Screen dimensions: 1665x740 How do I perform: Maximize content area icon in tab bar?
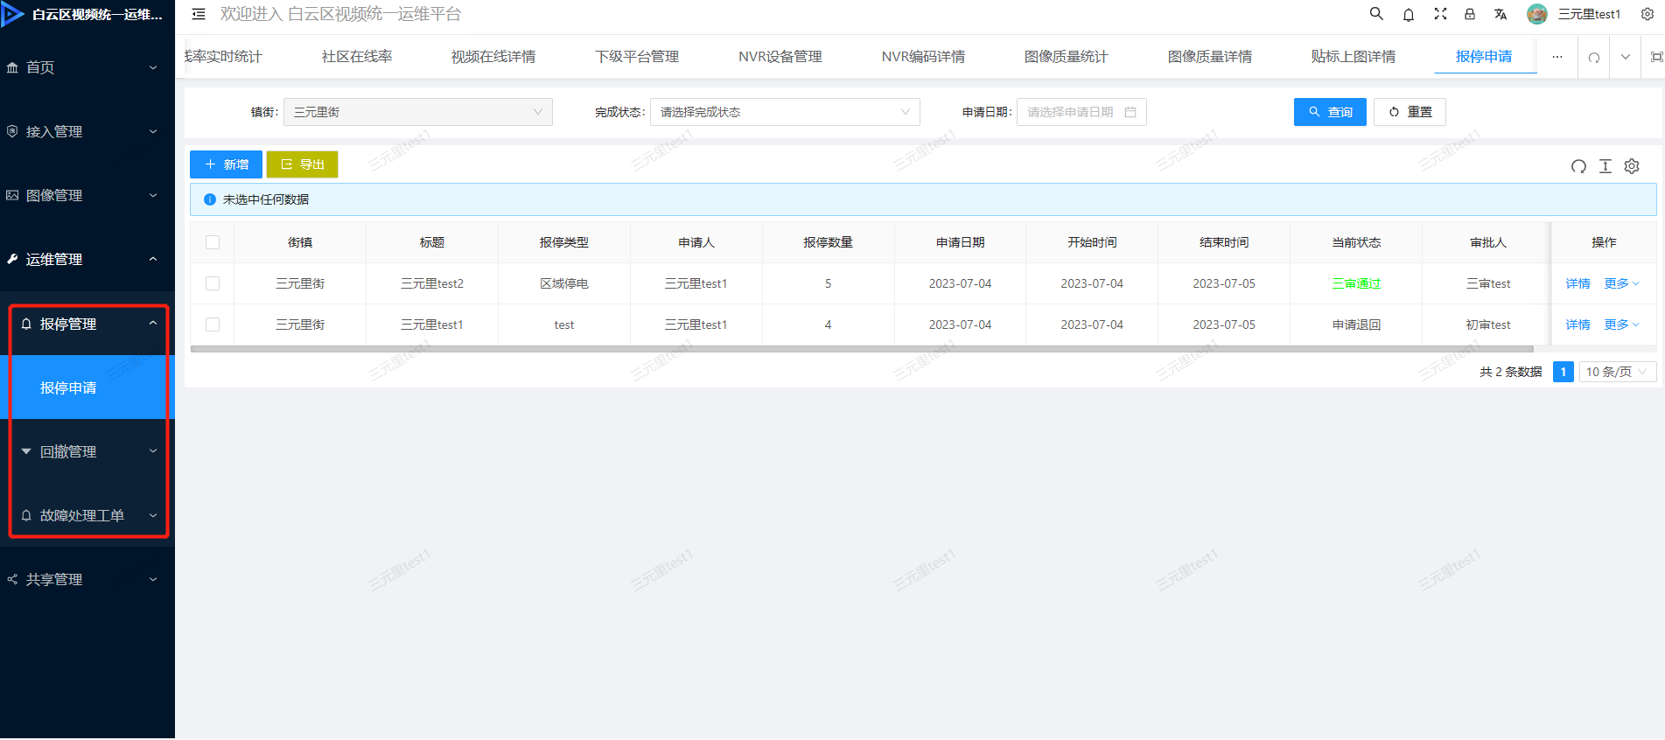click(1656, 57)
